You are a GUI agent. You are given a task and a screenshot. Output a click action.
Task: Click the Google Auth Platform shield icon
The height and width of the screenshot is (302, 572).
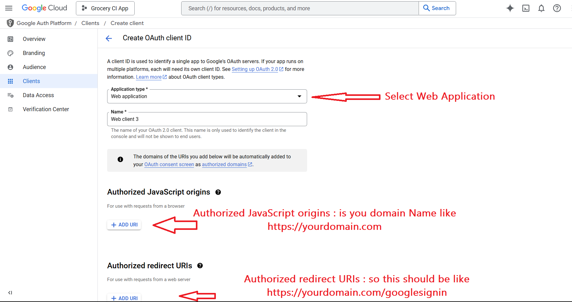[10, 23]
